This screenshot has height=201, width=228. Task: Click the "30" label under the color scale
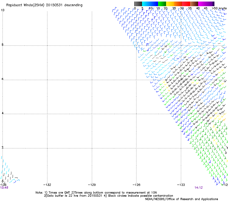click(x=182, y=8)
